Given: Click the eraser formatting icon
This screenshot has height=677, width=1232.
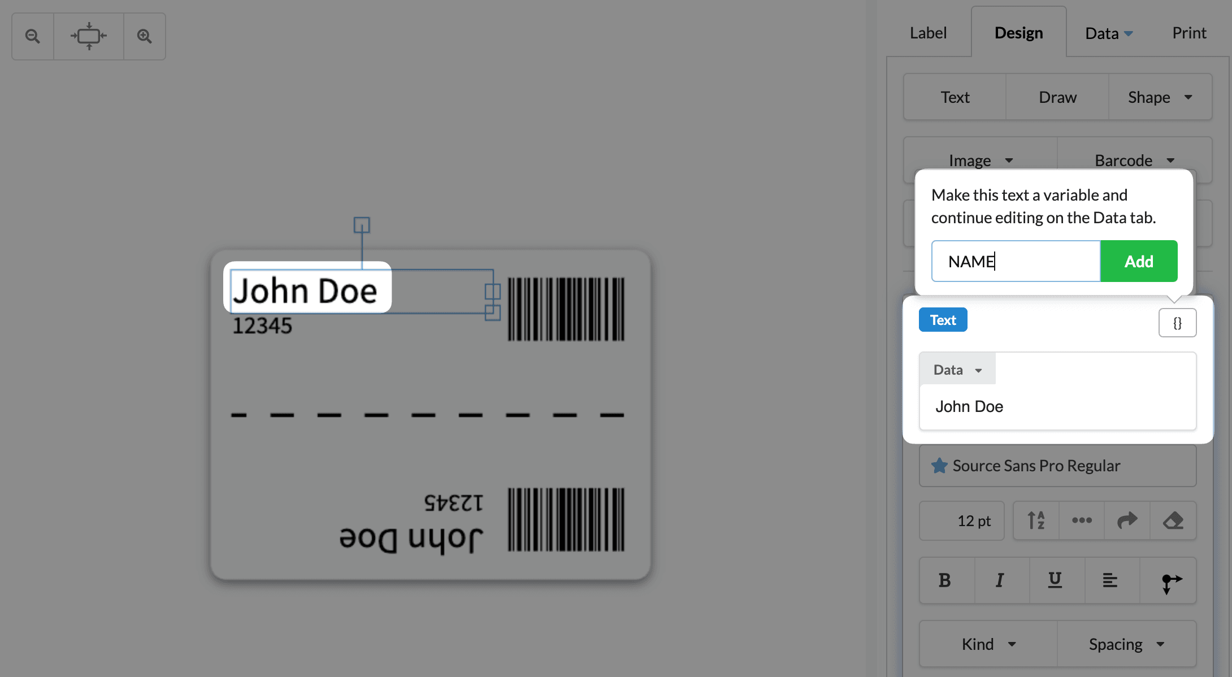Looking at the screenshot, I should click(1173, 520).
